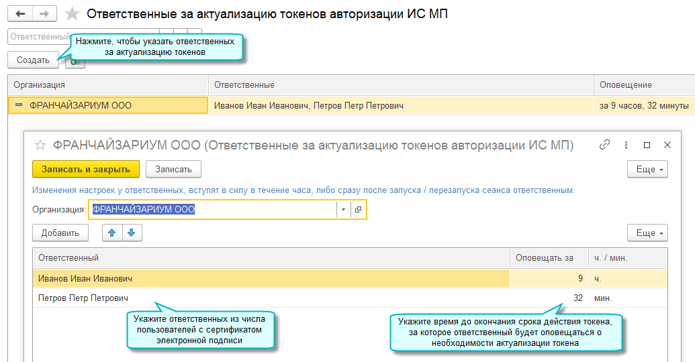Screen dimensions: 695x362
Task: Go back with the left arrow button
Action: click(x=20, y=13)
